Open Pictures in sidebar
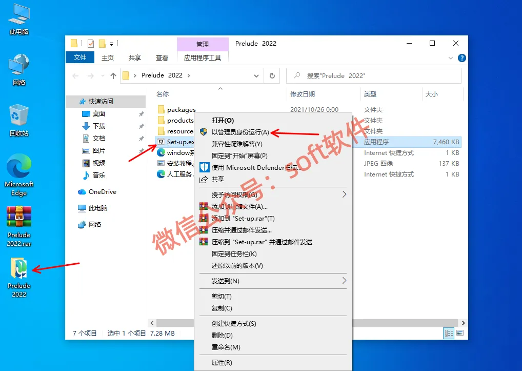The image size is (522, 371). (x=98, y=150)
